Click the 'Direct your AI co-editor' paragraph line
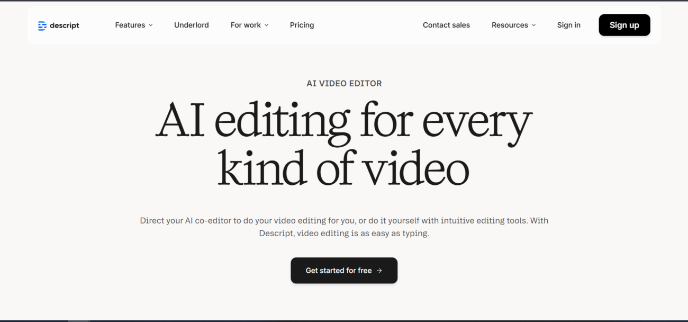Viewport: 688px width, 322px height. click(344, 220)
